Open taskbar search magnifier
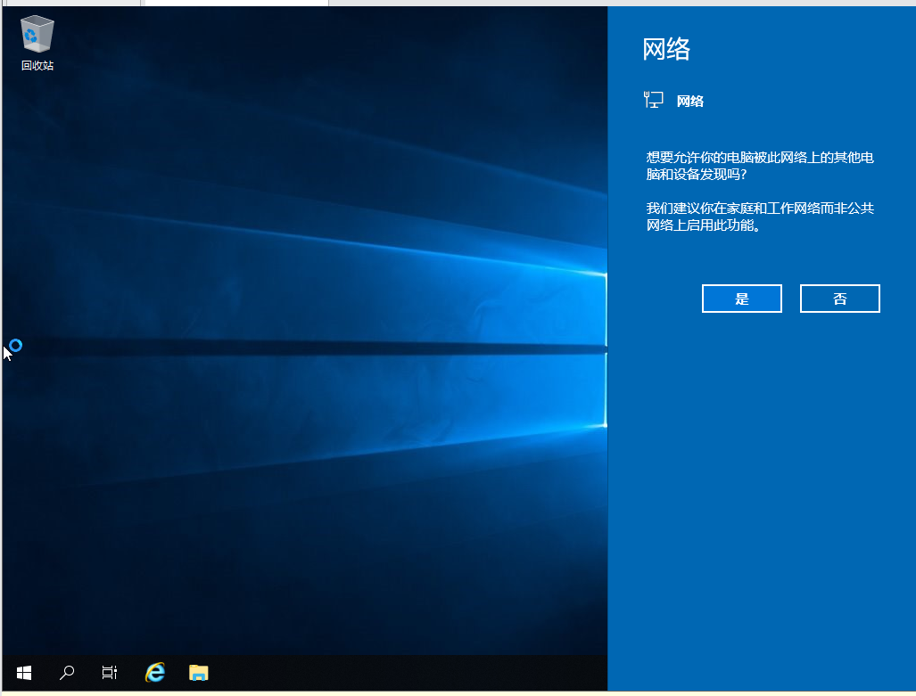 coord(67,673)
